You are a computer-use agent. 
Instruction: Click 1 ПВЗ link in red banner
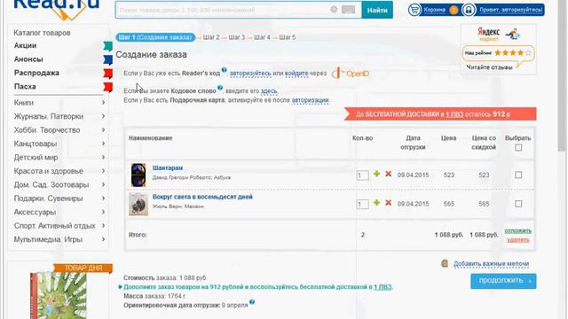pos(454,114)
